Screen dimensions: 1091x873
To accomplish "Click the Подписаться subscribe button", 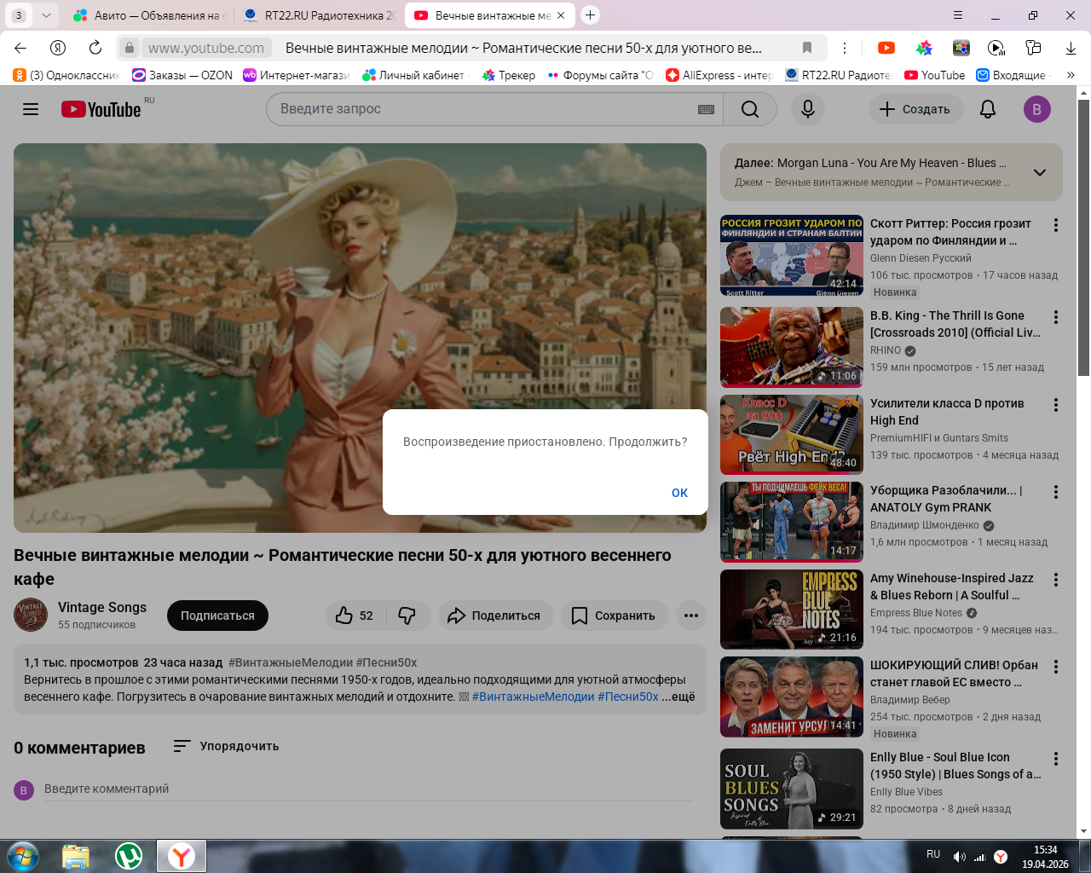I will pos(217,616).
